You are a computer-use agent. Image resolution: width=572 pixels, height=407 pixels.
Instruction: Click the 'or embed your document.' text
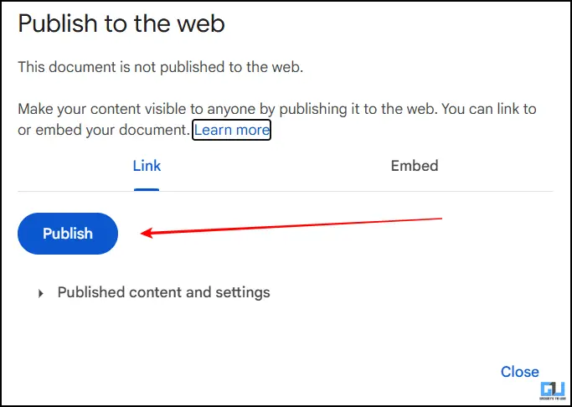coord(105,131)
